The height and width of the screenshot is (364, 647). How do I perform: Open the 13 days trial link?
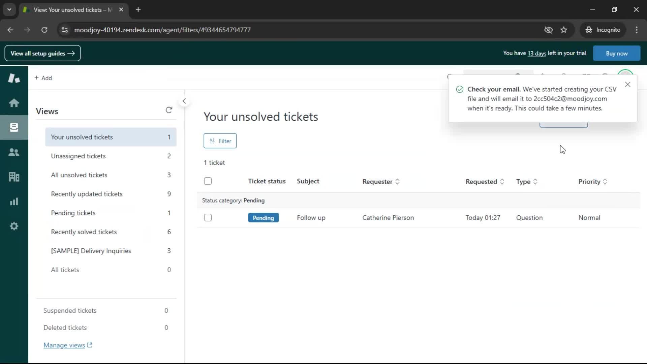[536, 53]
